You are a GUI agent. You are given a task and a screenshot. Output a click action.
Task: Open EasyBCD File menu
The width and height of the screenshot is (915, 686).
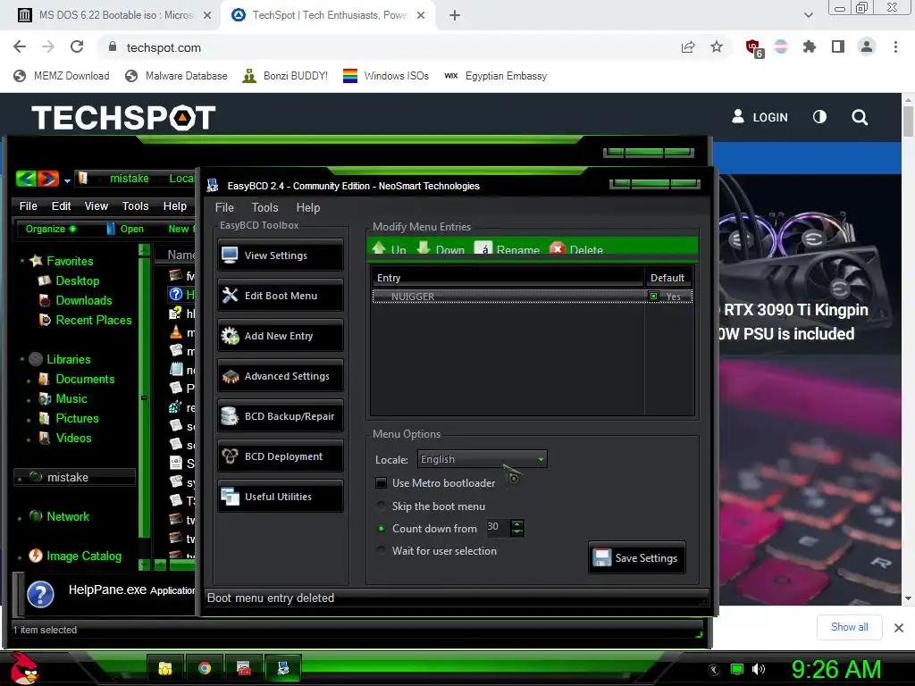224,207
